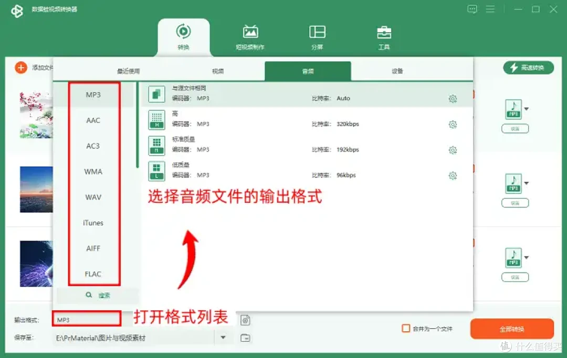Click the app logo in title bar
This screenshot has width=567, height=358.
[17, 10]
